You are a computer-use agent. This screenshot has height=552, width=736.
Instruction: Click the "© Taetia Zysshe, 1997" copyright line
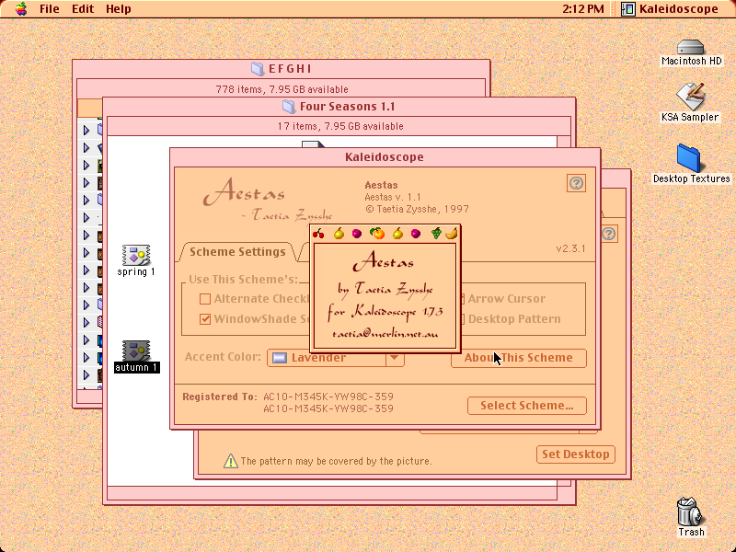[x=417, y=209]
